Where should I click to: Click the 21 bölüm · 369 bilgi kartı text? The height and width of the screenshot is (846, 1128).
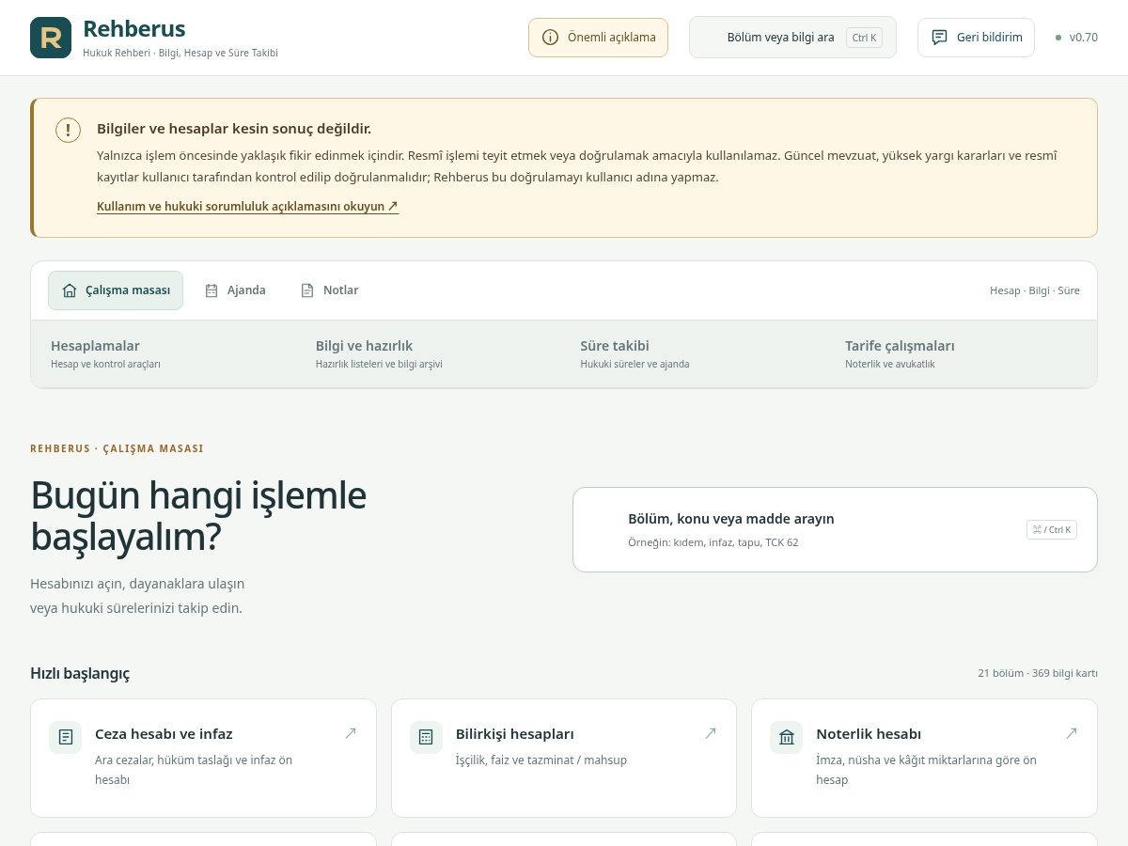(x=1038, y=673)
